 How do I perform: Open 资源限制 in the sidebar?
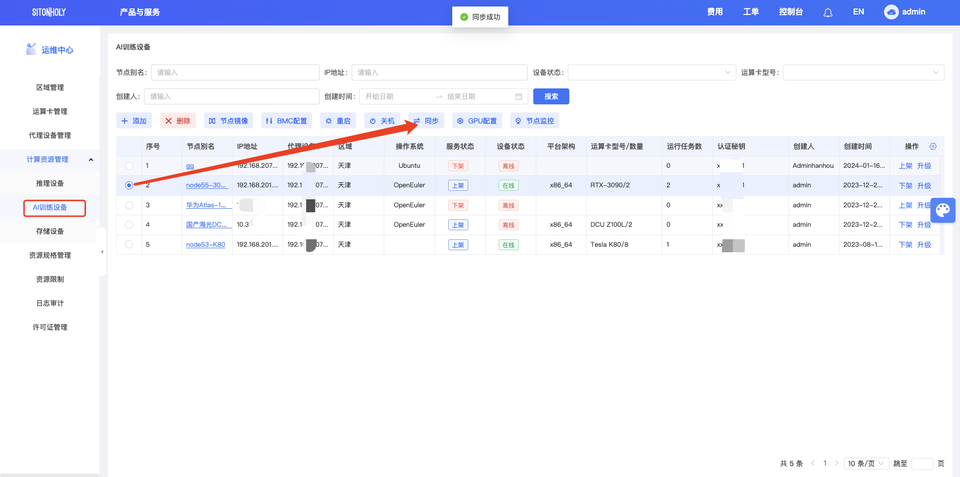(50, 279)
